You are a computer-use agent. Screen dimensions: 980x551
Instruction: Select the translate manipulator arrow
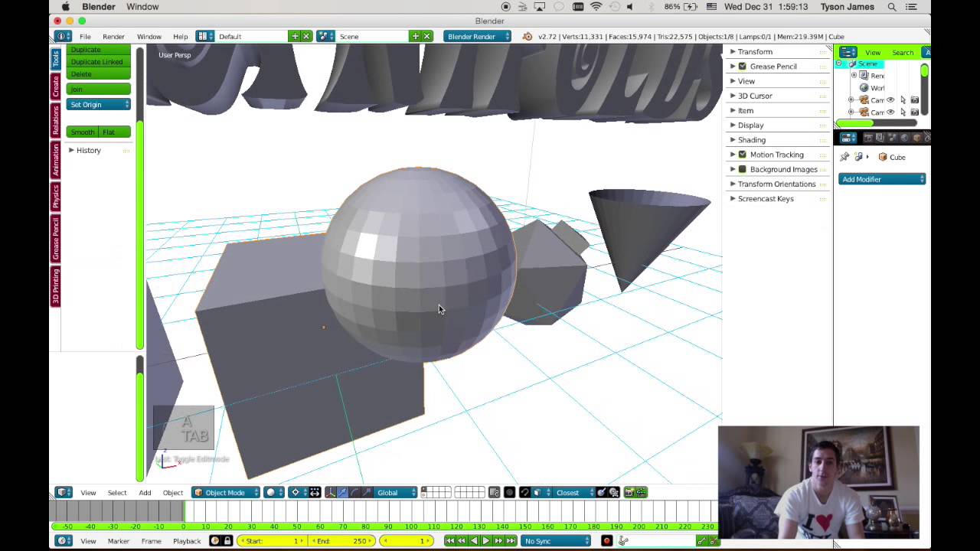coord(342,493)
